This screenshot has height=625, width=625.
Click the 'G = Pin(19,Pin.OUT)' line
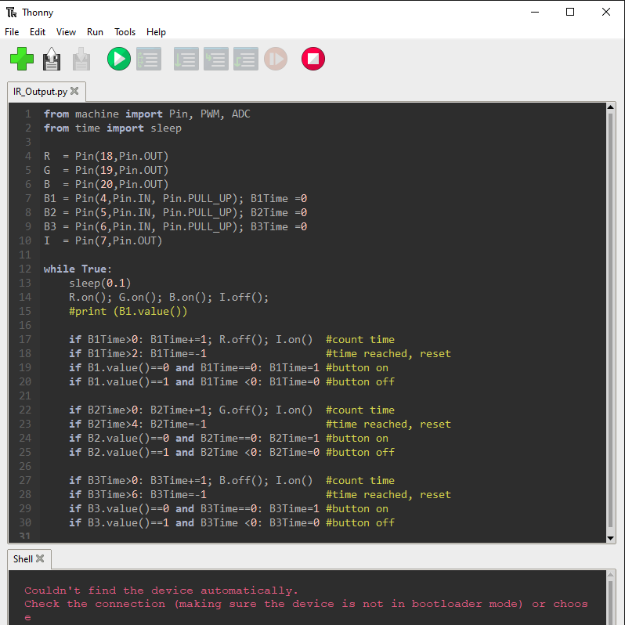click(x=106, y=170)
